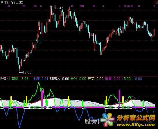Select the 森林 indicator label
The image size is (158, 129).
click(x=15, y=79)
